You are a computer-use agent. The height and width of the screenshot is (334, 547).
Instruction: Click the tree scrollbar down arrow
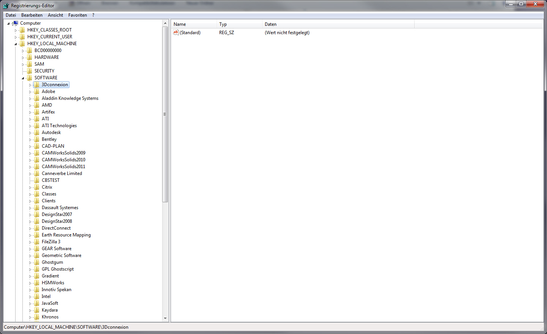point(165,318)
